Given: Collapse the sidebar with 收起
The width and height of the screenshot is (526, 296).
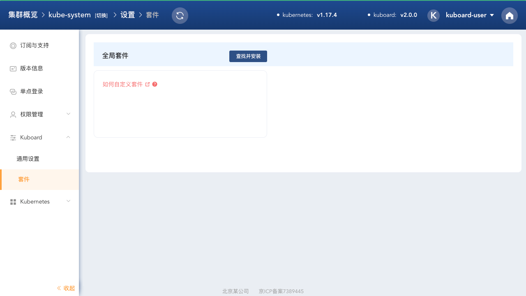Looking at the screenshot, I should [x=66, y=288].
